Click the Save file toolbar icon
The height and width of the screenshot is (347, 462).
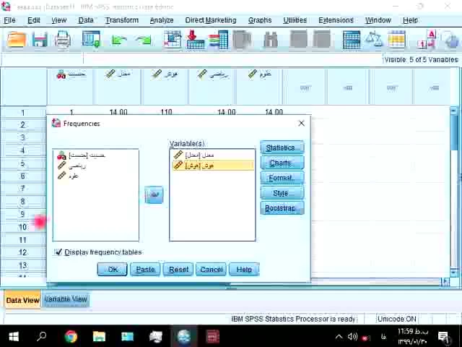pyautogui.click(x=39, y=40)
